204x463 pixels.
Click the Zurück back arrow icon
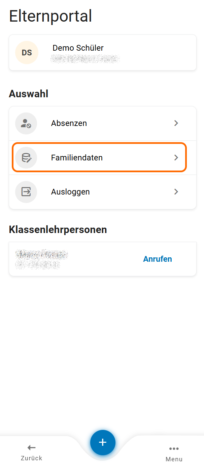tap(31, 448)
